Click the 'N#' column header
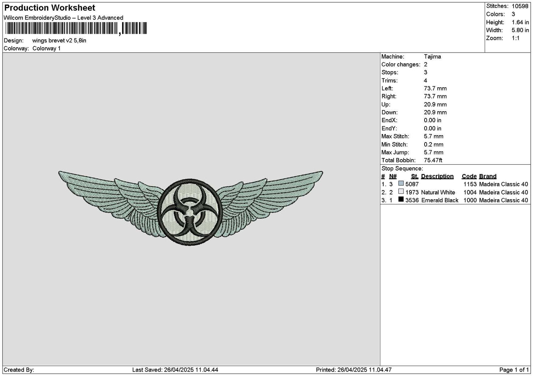 (x=393, y=176)
